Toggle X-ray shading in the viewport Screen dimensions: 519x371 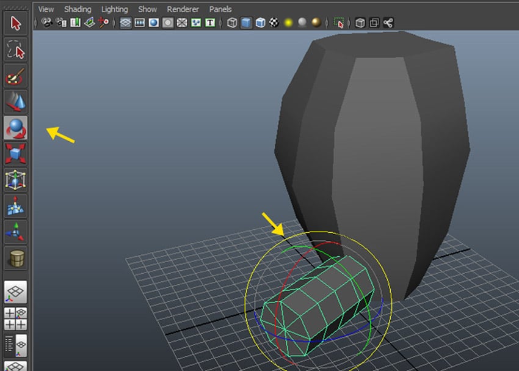click(259, 23)
